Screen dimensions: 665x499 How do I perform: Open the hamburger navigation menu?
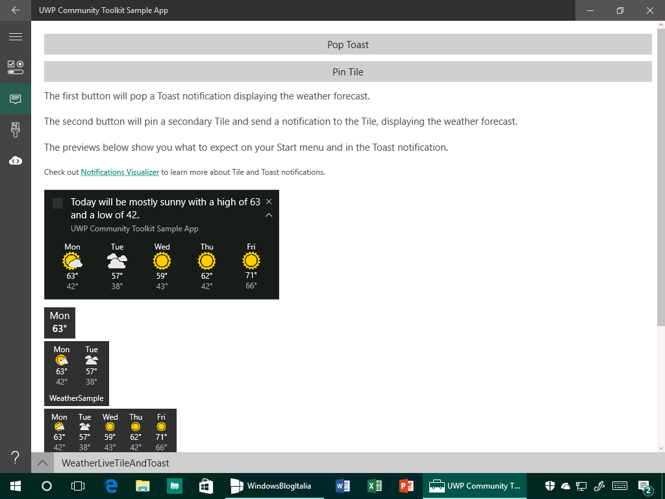tap(16, 37)
